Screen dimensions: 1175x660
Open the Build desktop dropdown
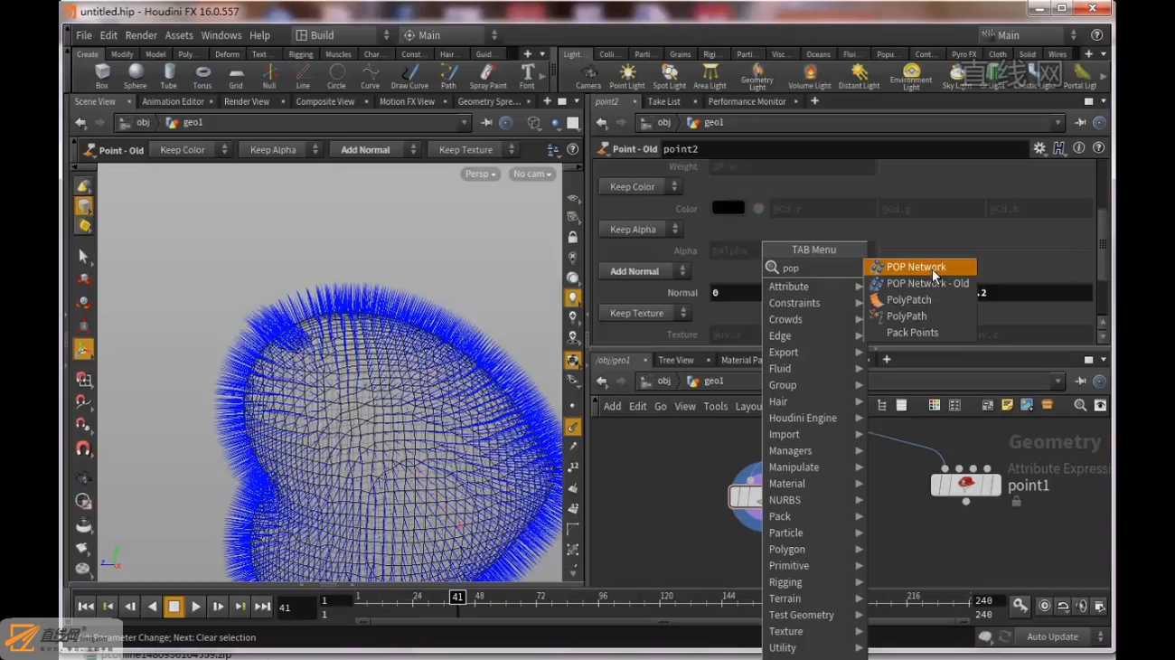click(343, 35)
